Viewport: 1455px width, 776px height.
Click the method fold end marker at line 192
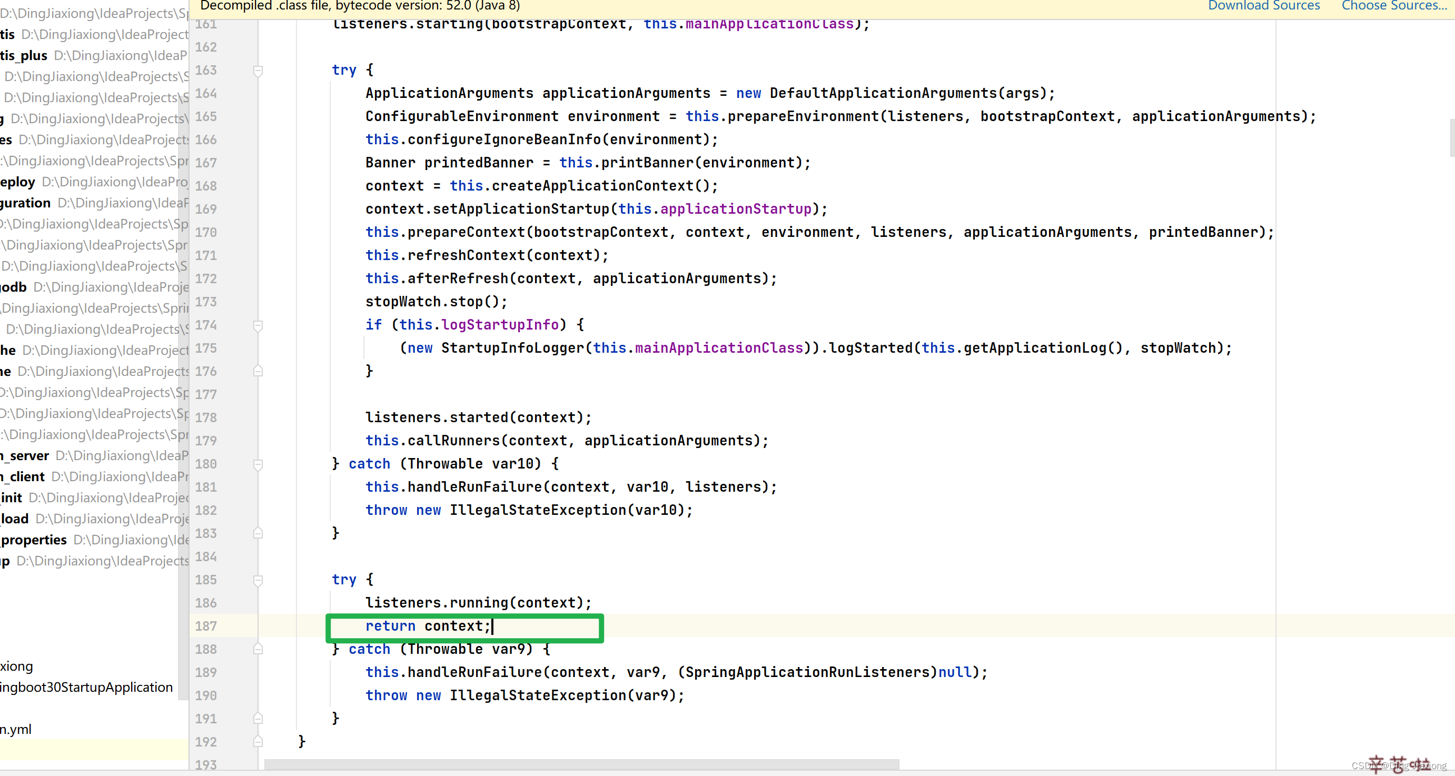[258, 742]
